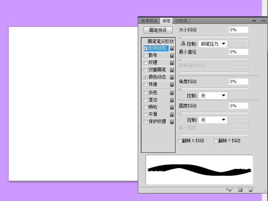This screenshot has width=268, height=201.
Task: Select 画笔笔尖形状 in the list
Action: (x=161, y=41)
